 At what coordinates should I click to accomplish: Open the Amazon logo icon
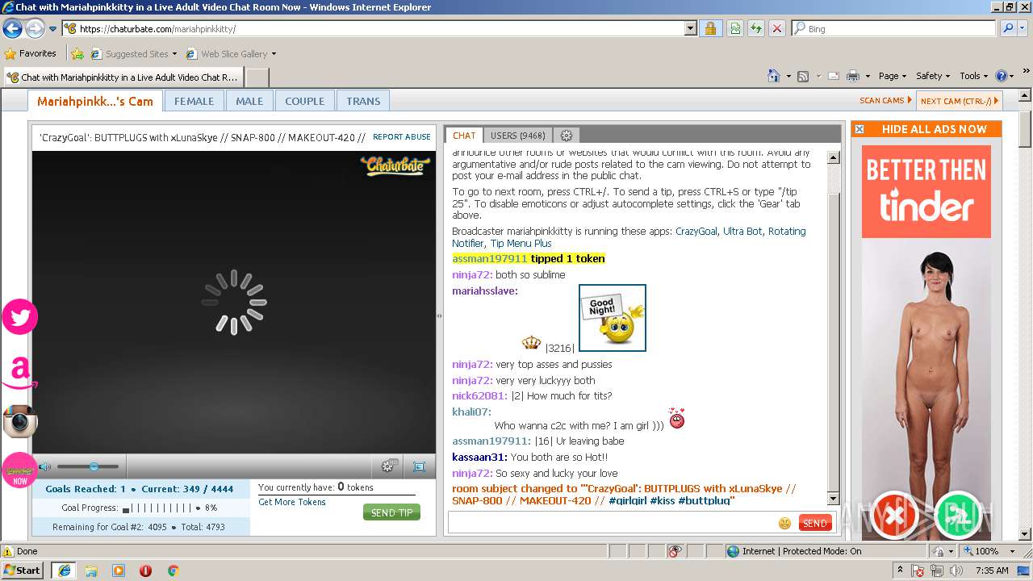click(20, 372)
